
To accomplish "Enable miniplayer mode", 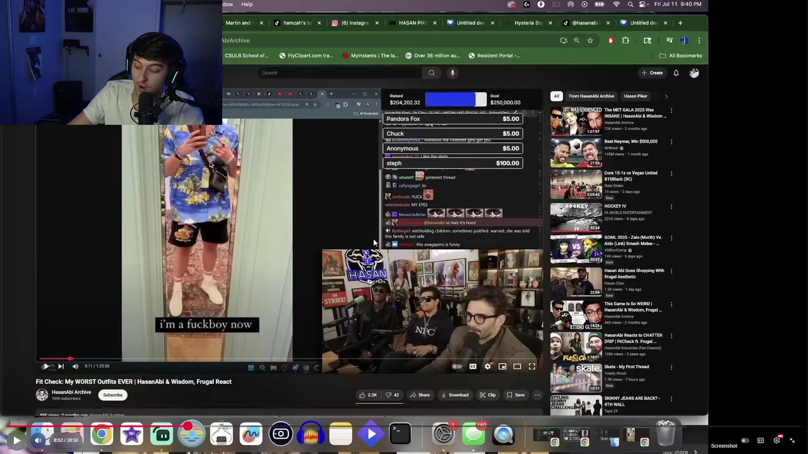I will coord(502,366).
